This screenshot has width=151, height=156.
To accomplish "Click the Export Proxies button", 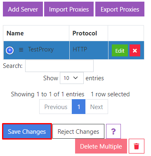I will pos(120,9).
